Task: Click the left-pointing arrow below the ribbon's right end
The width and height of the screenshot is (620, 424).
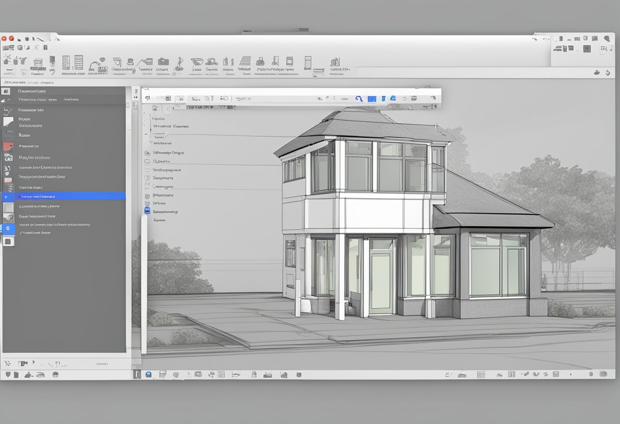Action: (x=597, y=73)
